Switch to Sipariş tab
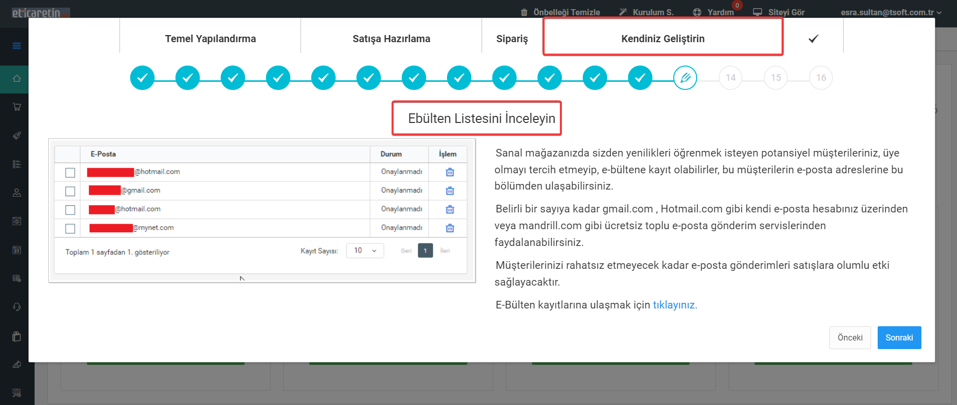The width and height of the screenshot is (957, 405). click(512, 39)
